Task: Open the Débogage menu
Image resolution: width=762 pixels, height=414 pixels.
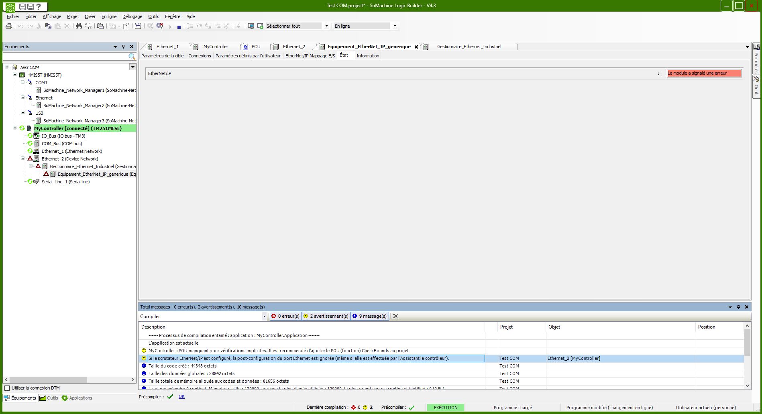Action: click(132, 16)
